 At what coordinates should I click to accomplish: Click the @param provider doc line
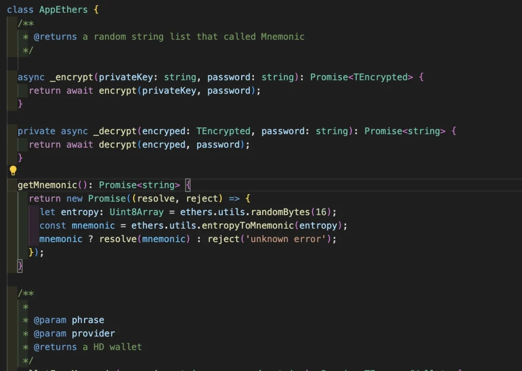point(74,333)
